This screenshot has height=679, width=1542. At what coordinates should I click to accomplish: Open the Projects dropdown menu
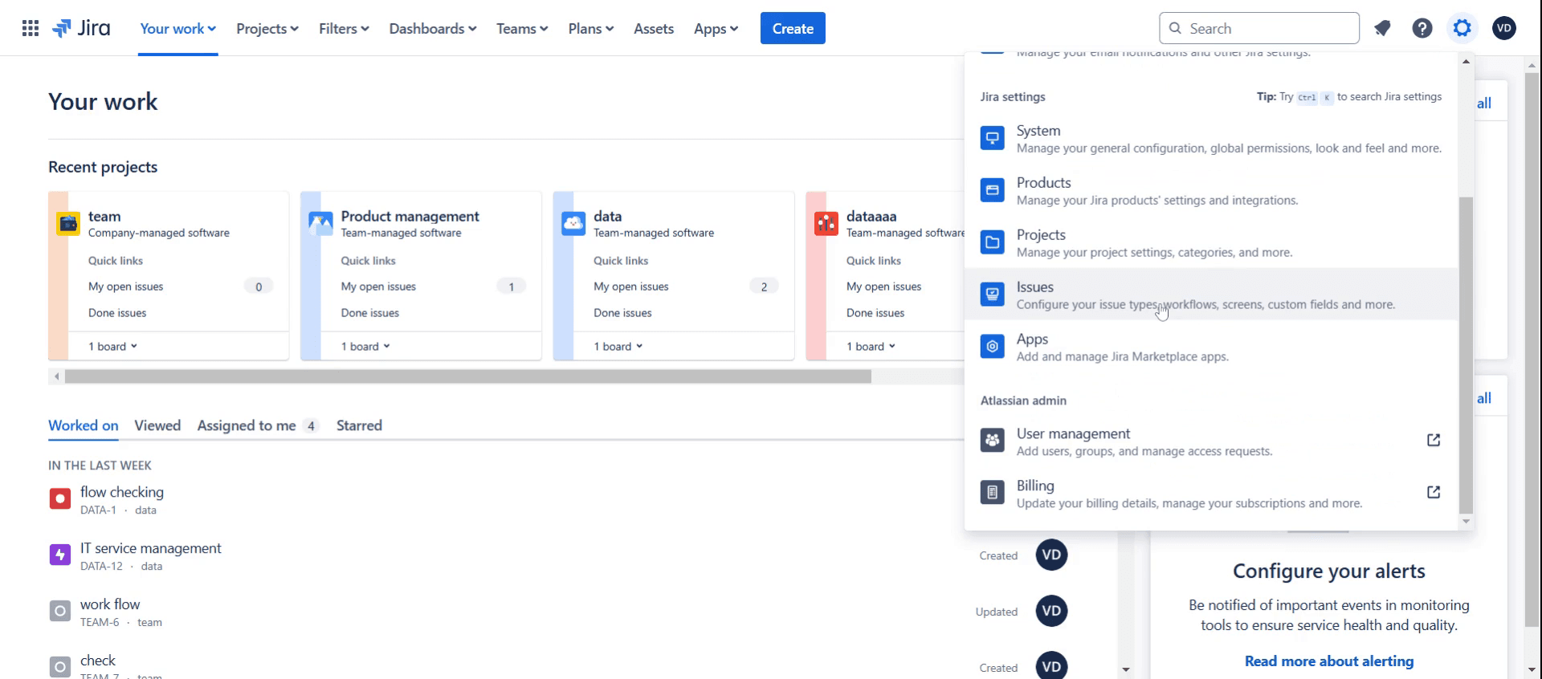pos(267,29)
